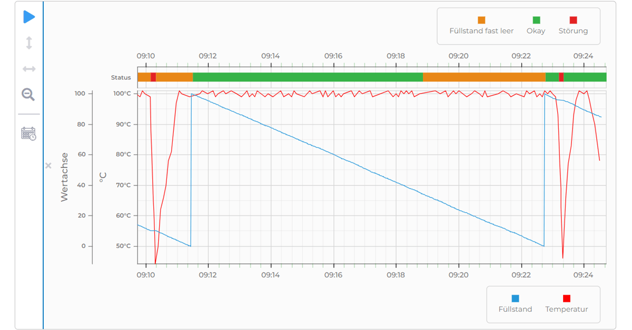The width and height of the screenshot is (632, 330).
Task: Click the Wertachse axis title
Action: pos(64,177)
